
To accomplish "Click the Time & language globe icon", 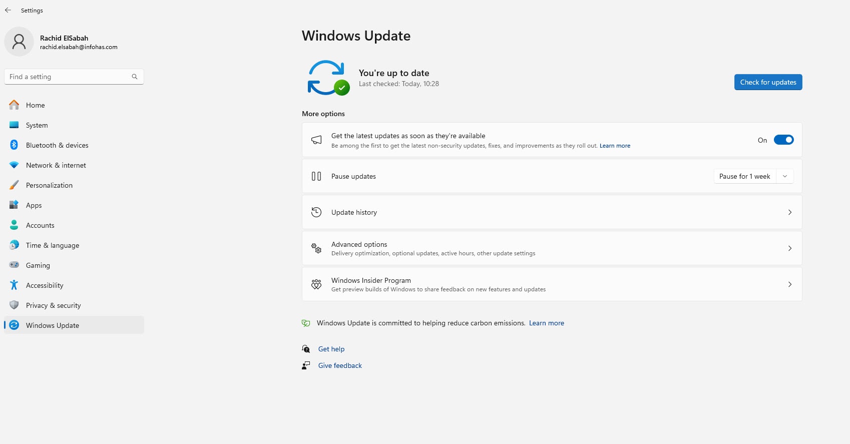I will click(x=14, y=245).
